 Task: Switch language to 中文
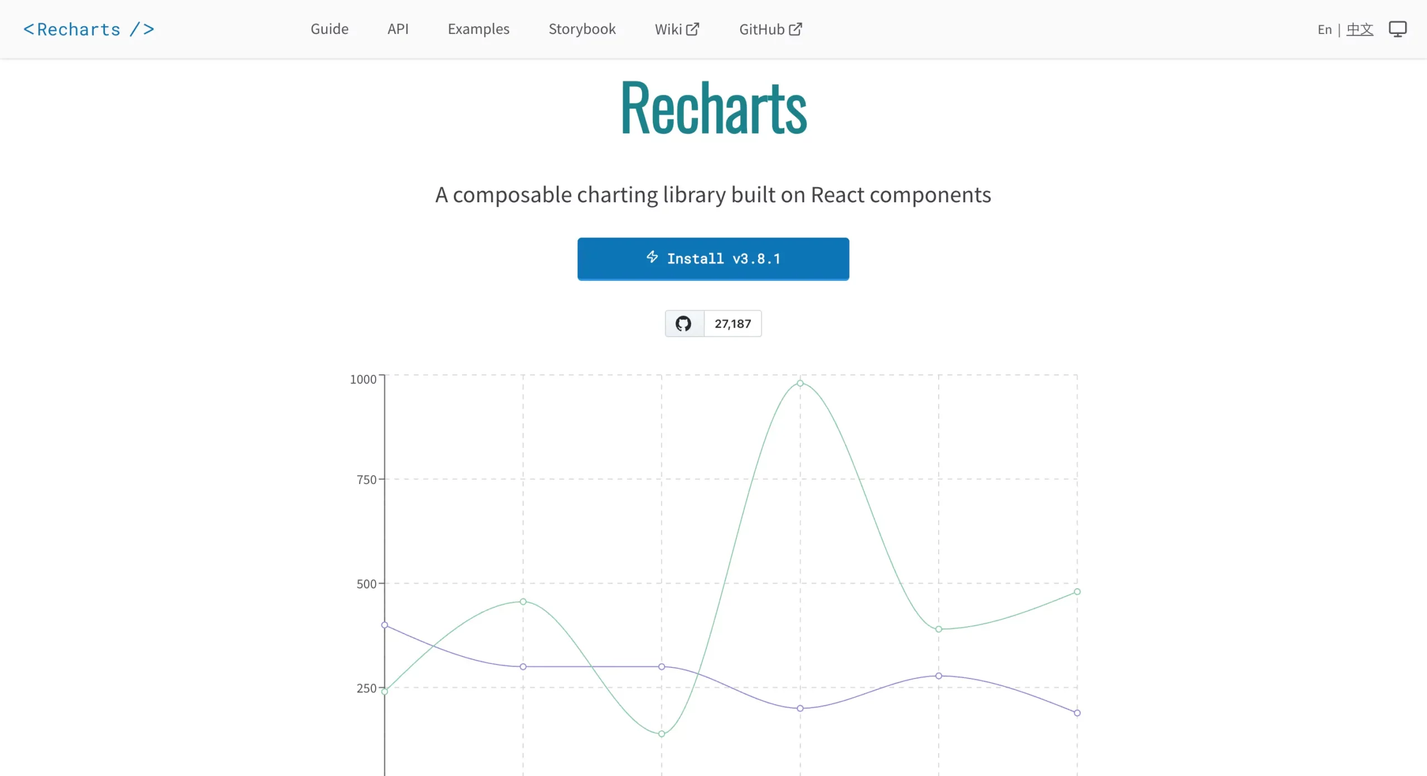tap(1360, 30)
